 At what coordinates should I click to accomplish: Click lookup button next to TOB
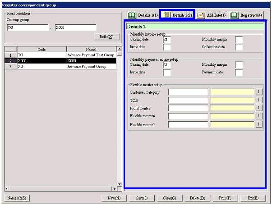(x=259, y=100)
